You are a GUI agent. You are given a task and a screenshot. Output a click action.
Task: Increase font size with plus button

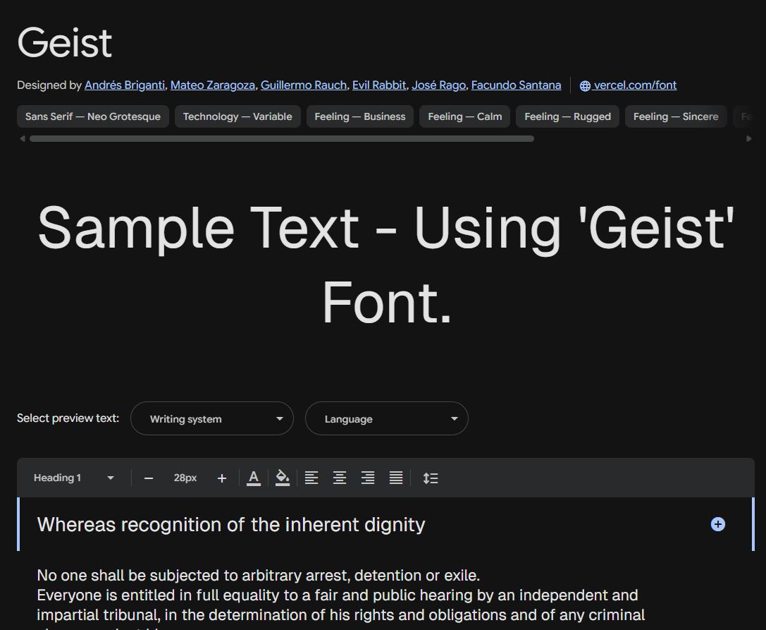click(x=222, y=478)
